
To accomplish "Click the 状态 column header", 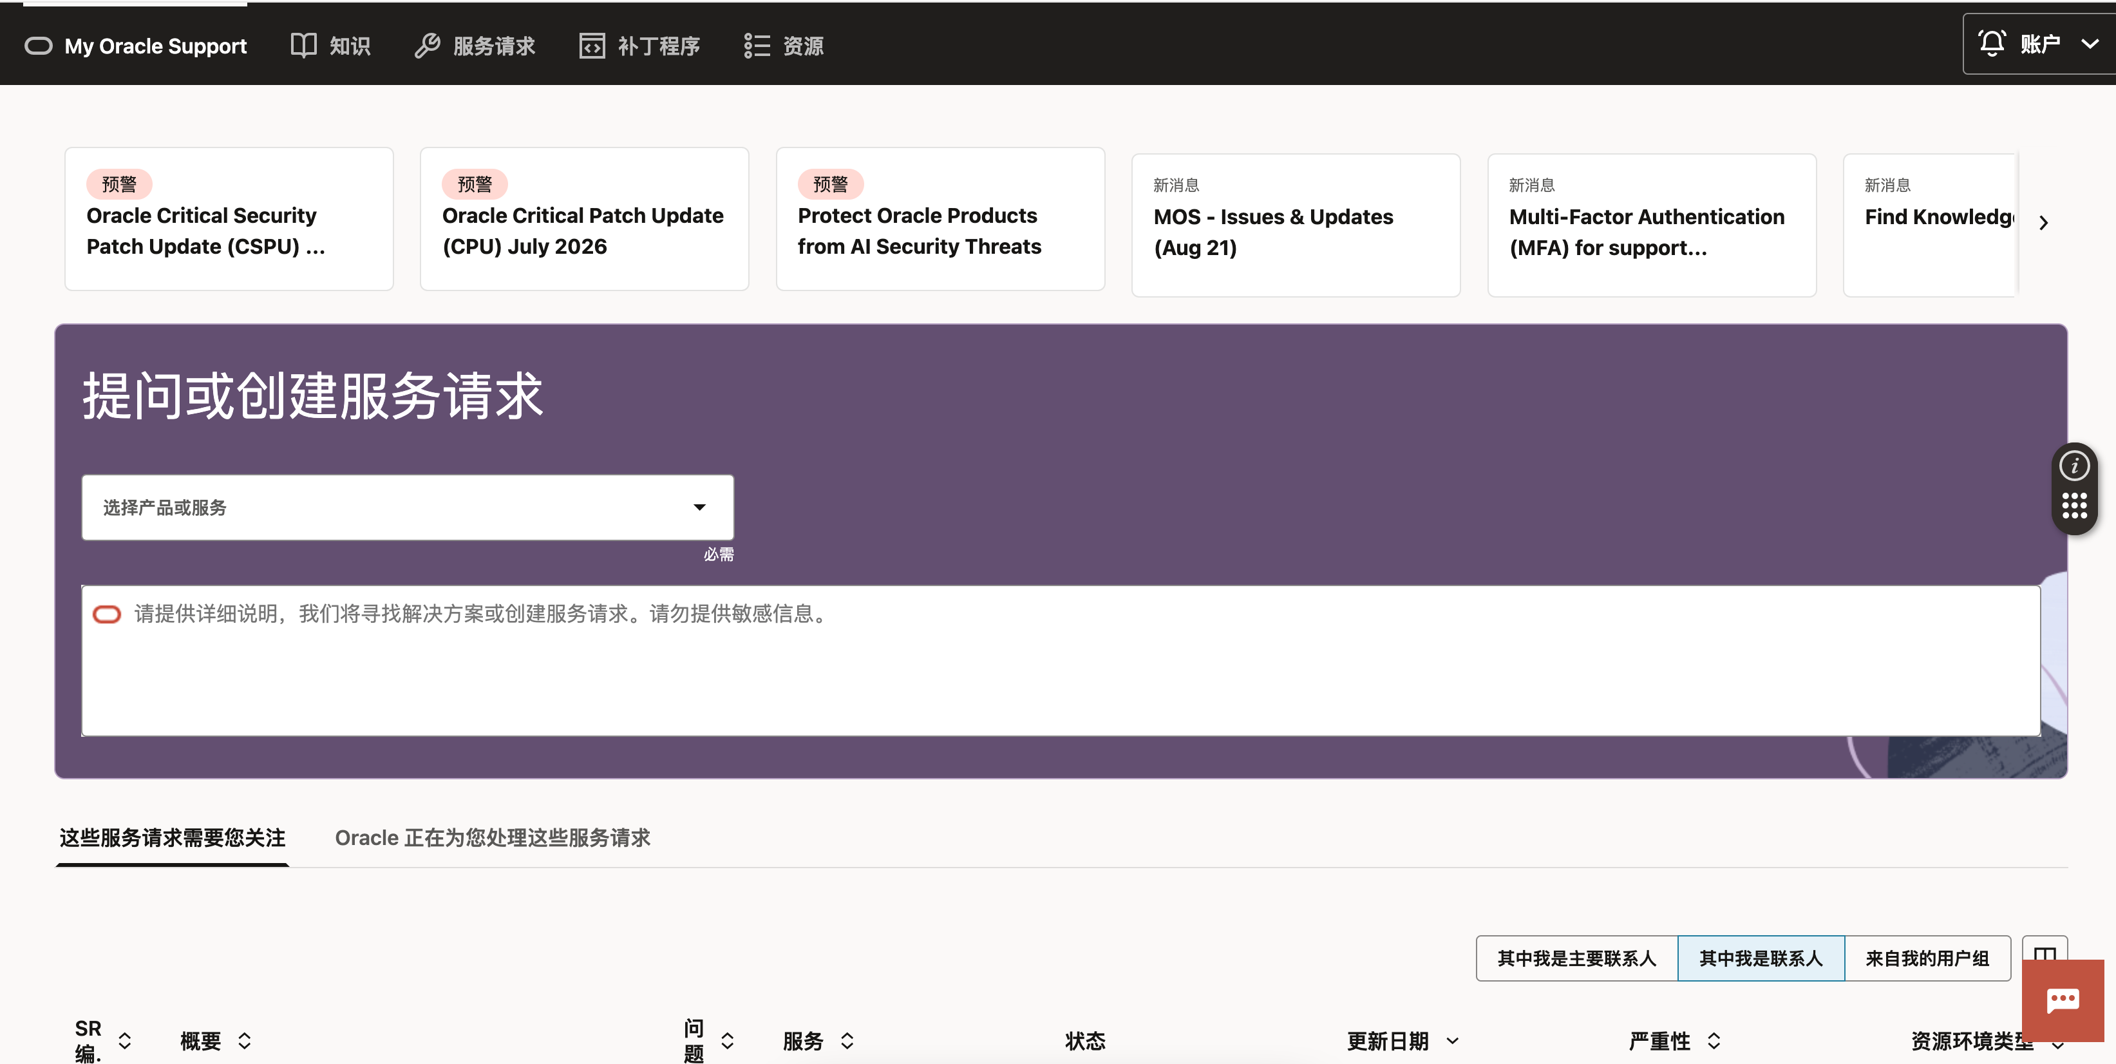I will (1085, 1041).
